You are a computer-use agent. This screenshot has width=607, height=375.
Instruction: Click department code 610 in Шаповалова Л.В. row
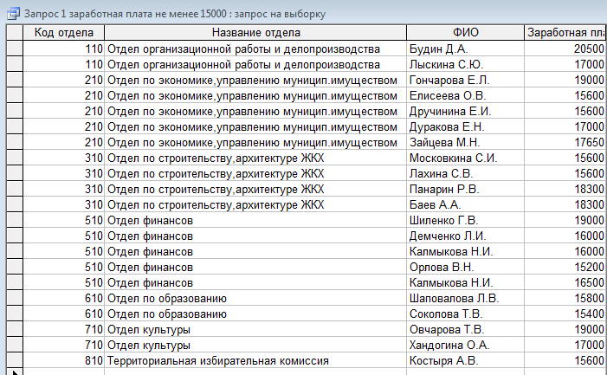click(x=64, y=299)
